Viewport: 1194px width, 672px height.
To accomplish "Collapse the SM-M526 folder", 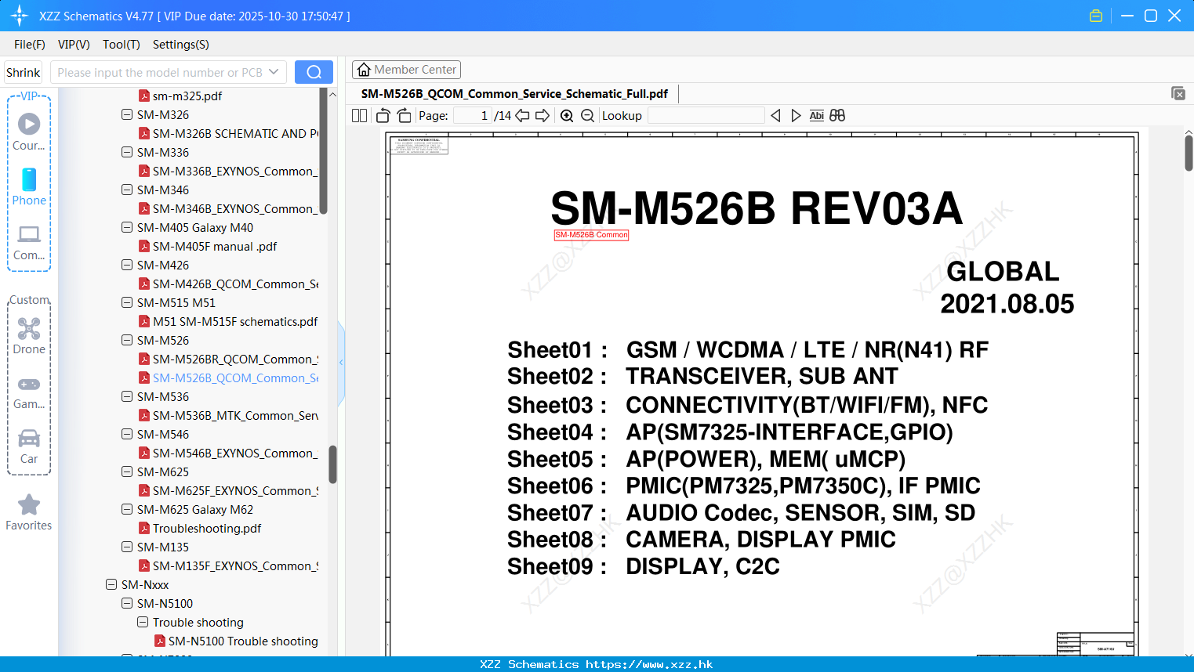I will click(x=127, y=340).
